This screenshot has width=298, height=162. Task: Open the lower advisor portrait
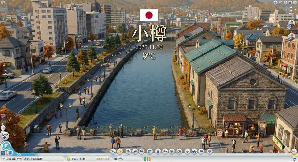pos(292,37)
